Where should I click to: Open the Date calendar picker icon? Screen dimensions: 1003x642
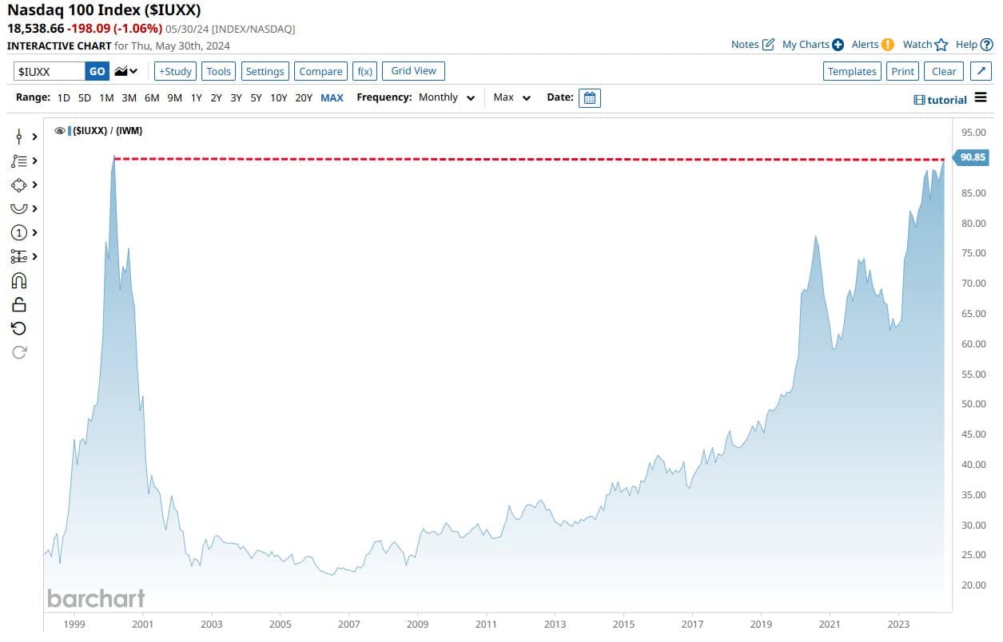pos(590,97)
